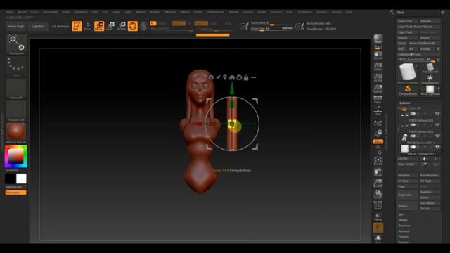Click Make PolyMesh3D button
The height and width of the screenshot is (253, 450).
click(424, 44)
